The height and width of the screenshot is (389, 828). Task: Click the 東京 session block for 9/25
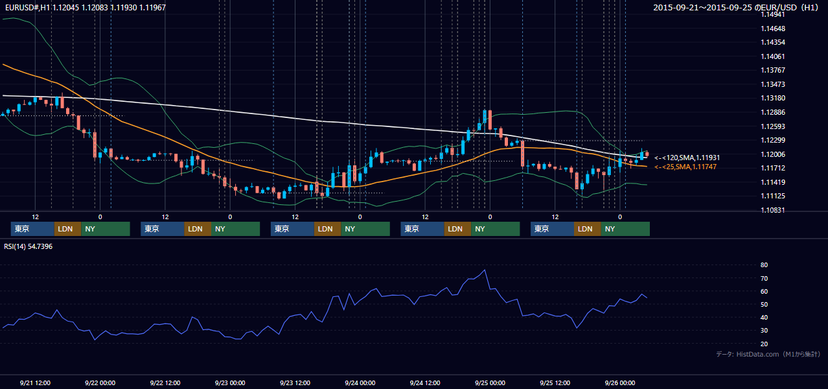(x=552, y=229)
